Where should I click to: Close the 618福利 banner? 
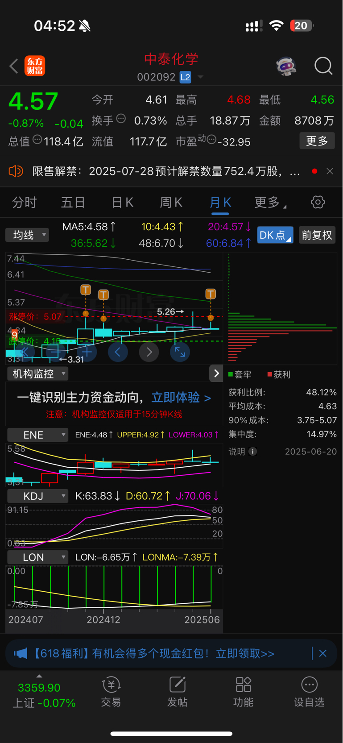point(323,653)
